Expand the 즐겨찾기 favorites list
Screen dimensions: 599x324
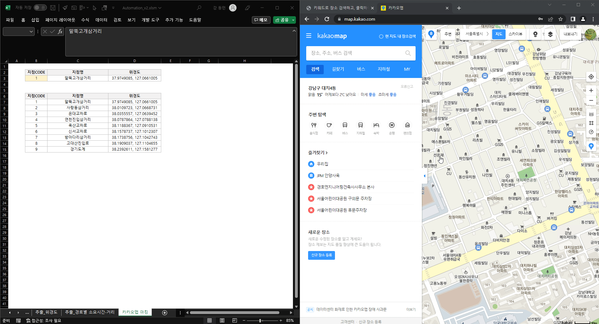pyautogui.click(x=318, y=152)
